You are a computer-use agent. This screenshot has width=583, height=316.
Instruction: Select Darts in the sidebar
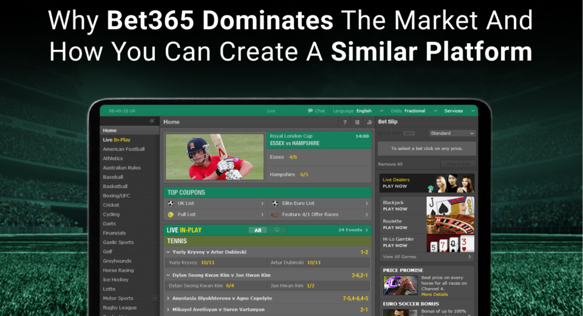[129, 224]
